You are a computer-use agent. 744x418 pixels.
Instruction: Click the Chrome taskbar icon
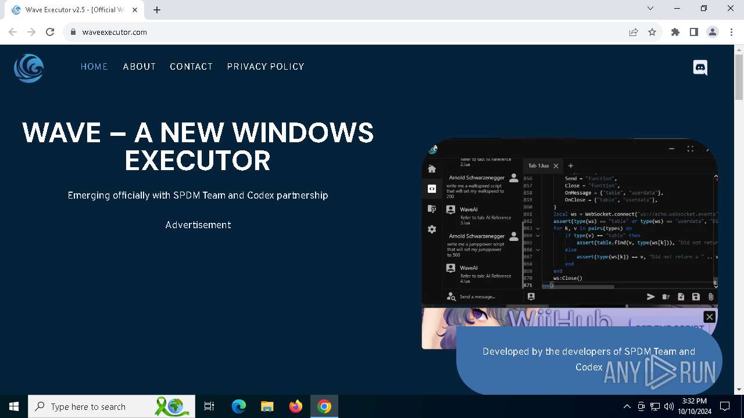[x=324, y=406]
